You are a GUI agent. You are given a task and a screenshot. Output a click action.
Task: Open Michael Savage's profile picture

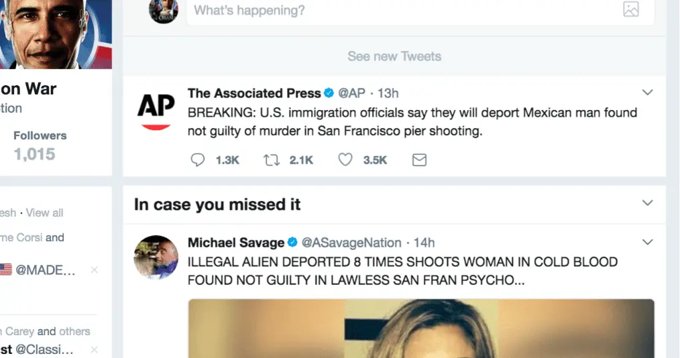pyautogui.click(x=156, y=257)
